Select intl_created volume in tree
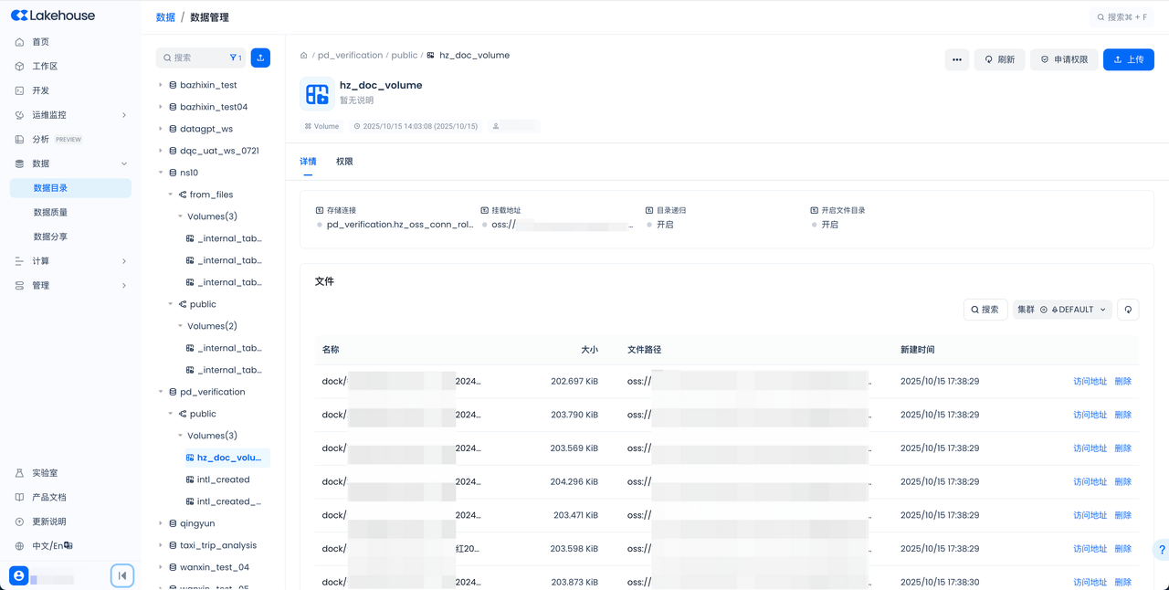This screenshot has height=590, width=1169. point(223,479)
